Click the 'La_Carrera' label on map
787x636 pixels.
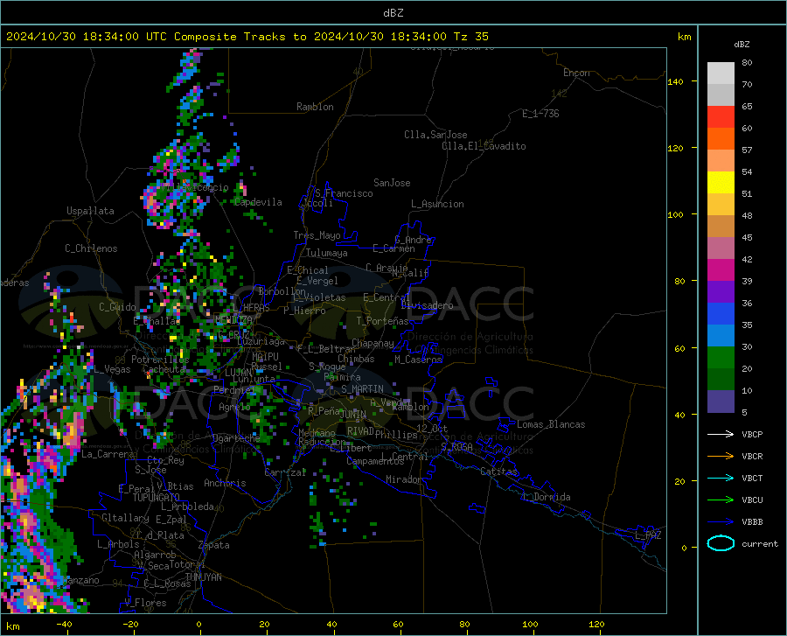click(108, 454)
